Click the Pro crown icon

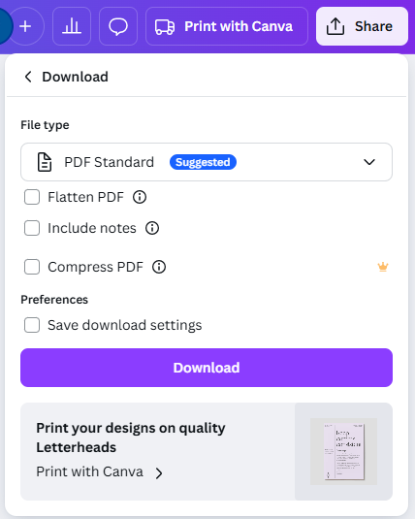[383, 267]
